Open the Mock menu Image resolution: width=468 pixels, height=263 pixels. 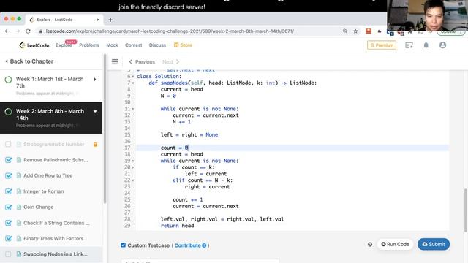(112, 45)
